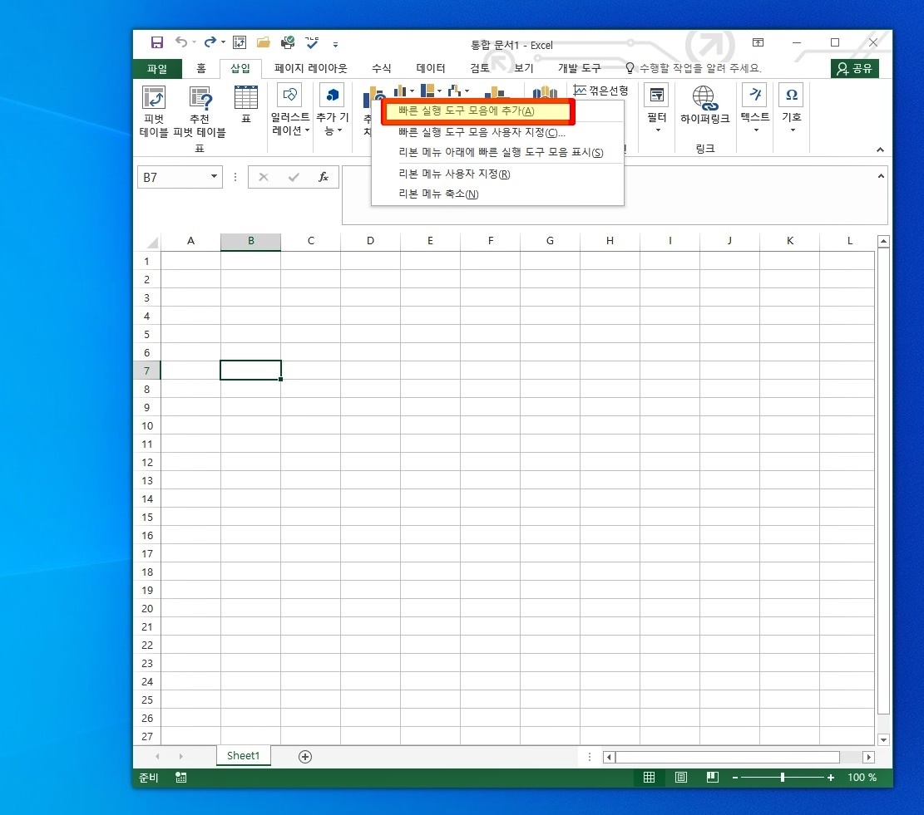Switch to the Formulas (수식) tab

[x=381, y=68]
